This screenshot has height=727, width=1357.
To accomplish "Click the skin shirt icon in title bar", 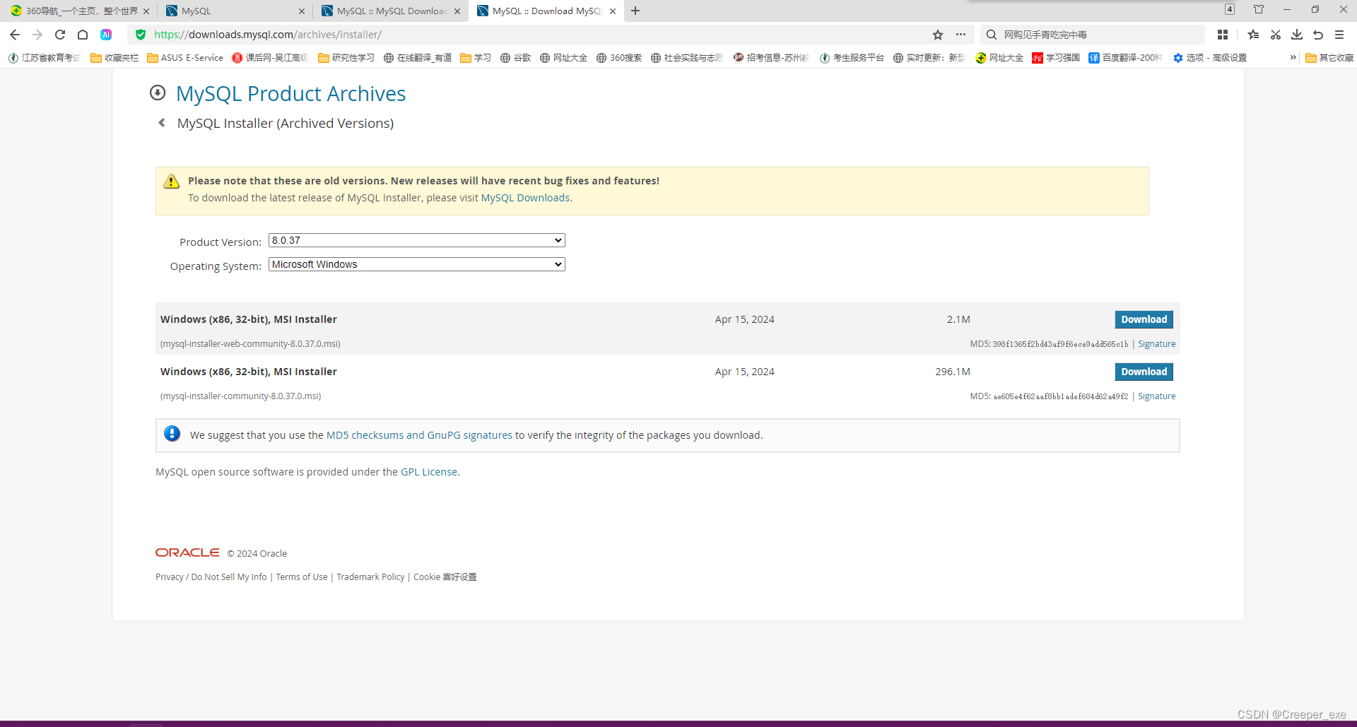I will coord(1259,9).
